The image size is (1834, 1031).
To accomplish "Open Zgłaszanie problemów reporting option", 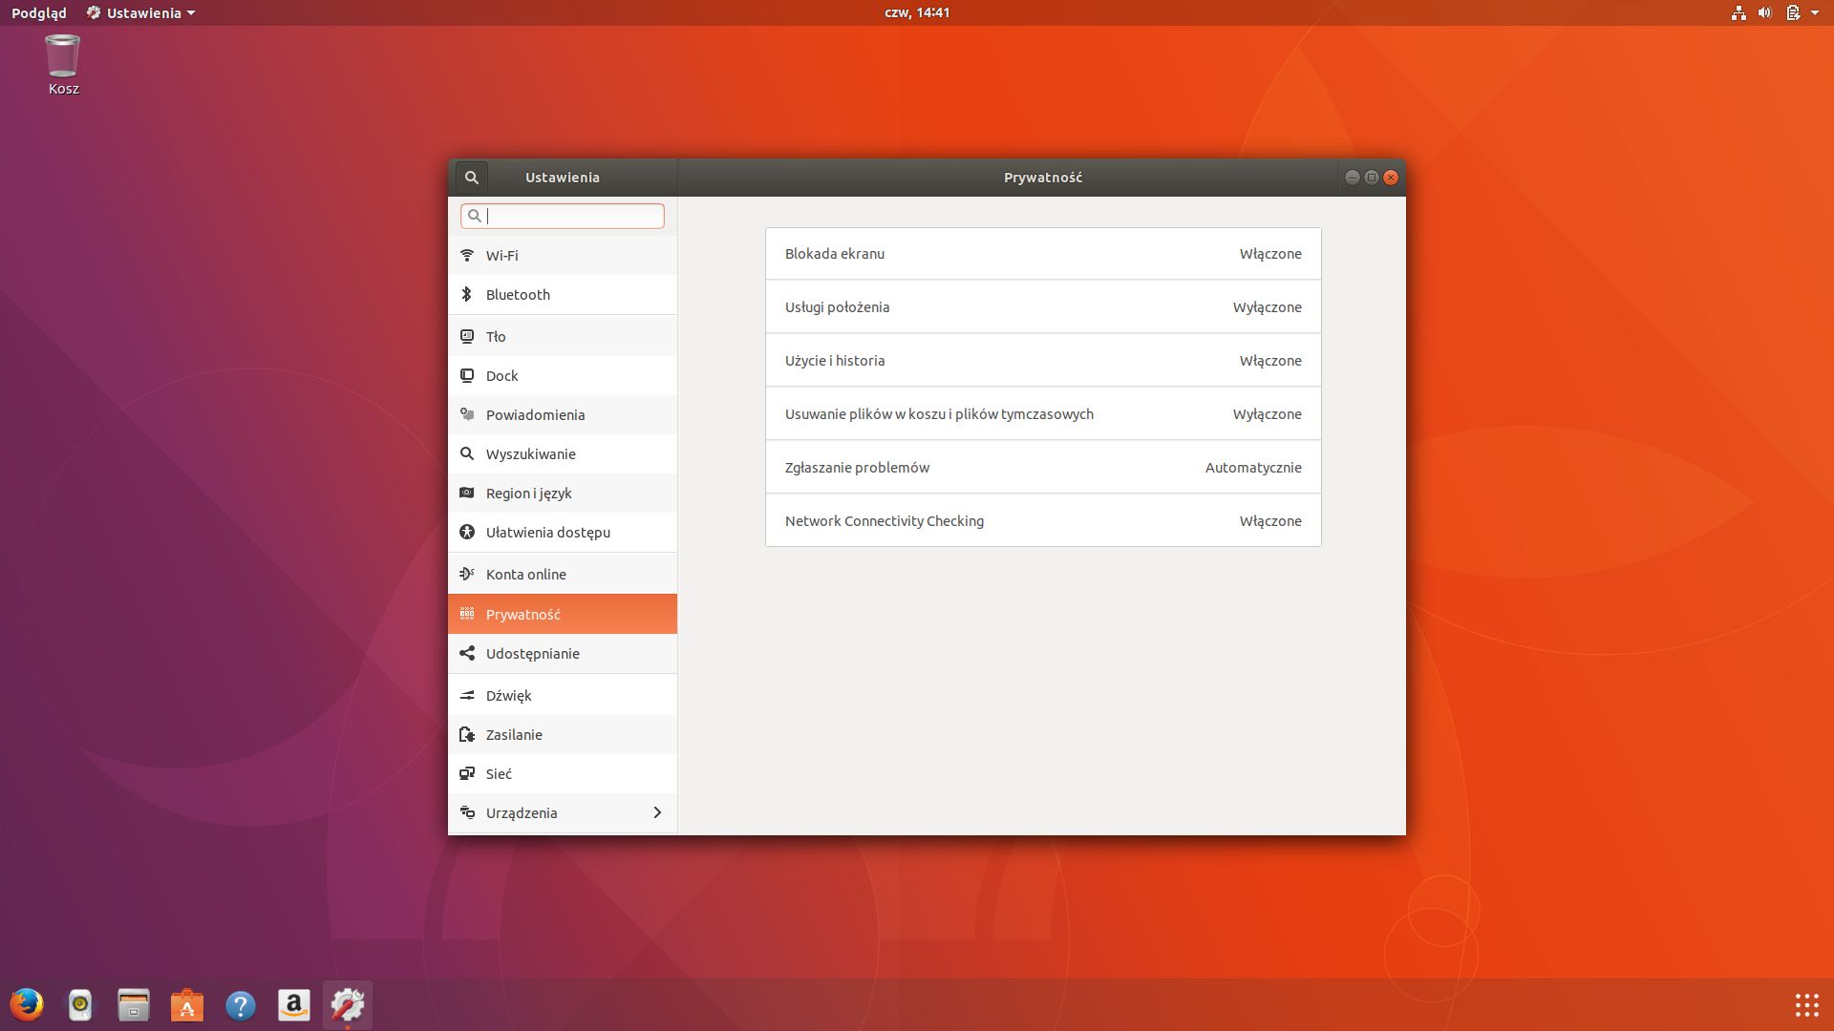I will tap(1042, 467).
